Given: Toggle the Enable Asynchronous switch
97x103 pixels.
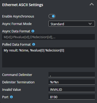Looking at the screenshot, I should [52, 16].
